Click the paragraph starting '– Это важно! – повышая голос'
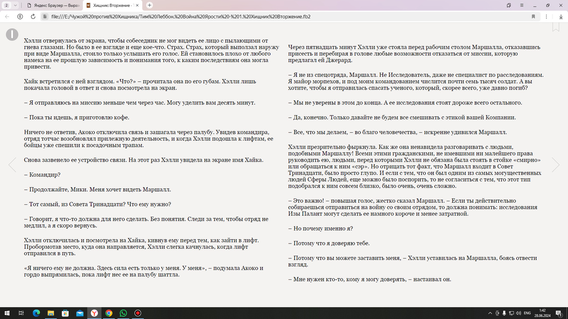 tap(413, 207)
